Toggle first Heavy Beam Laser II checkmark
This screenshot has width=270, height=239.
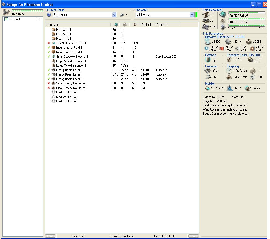pos(49,70)
